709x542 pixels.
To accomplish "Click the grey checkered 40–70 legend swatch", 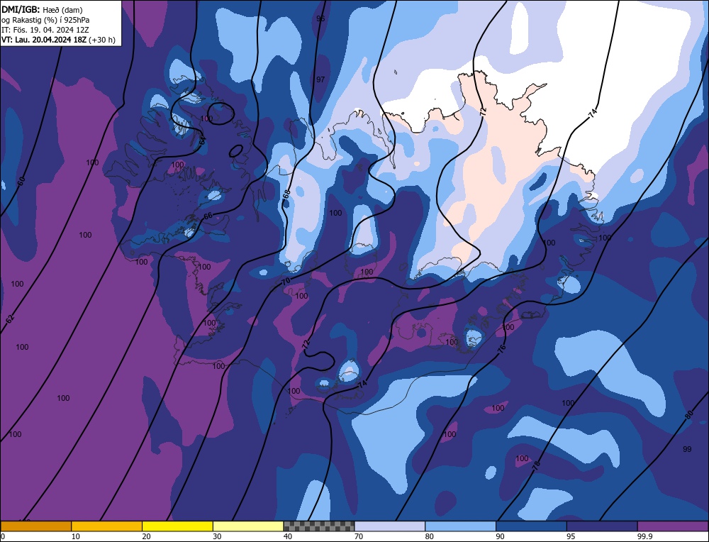I will pyautogui.click(x=319, y=526).
